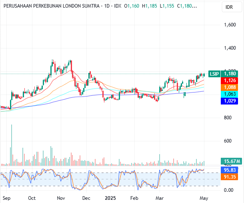This screenshot has width=244, height=203.
Task: Click the 95.83 stochastic value label
Action: (x=229, y=170)
